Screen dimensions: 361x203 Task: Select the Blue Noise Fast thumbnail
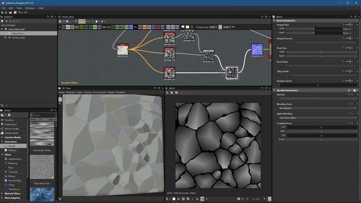[x=42, y=167]
